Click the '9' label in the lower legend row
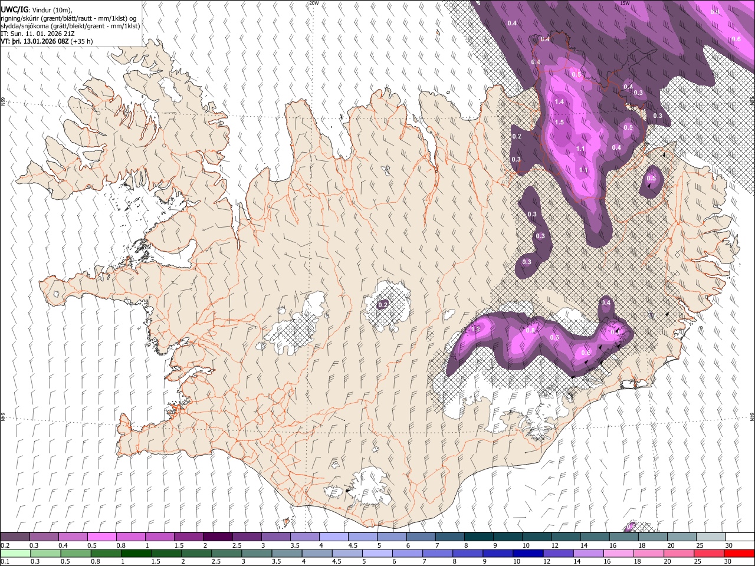Screen dimensions: 755x566 (485, 562)
